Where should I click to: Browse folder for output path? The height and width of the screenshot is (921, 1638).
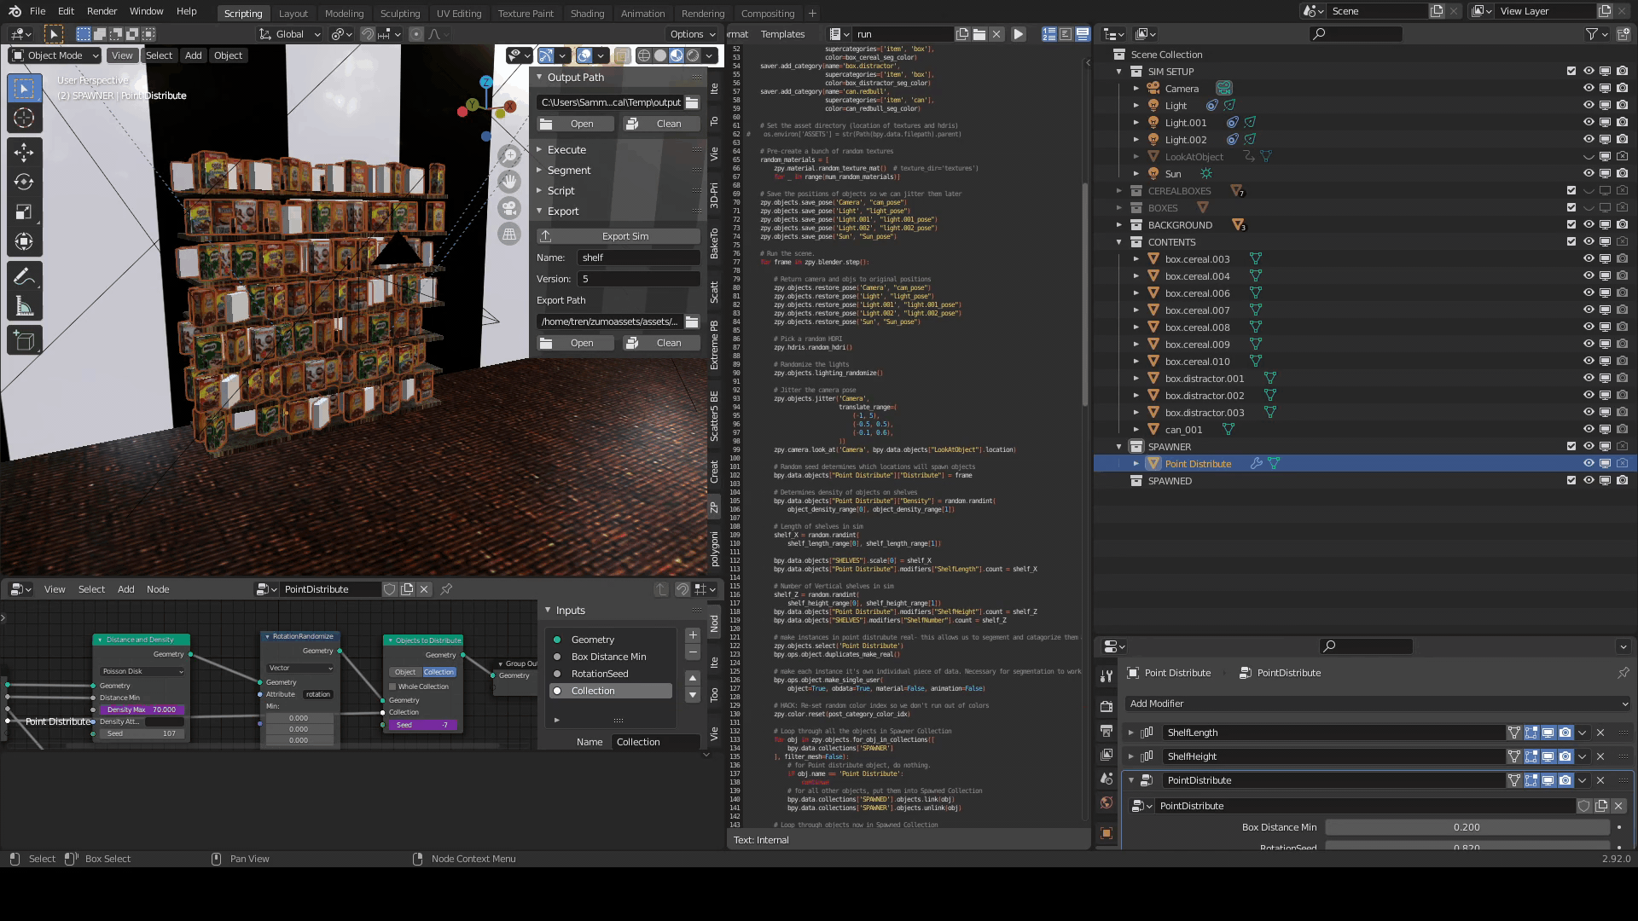pos(692,102)
